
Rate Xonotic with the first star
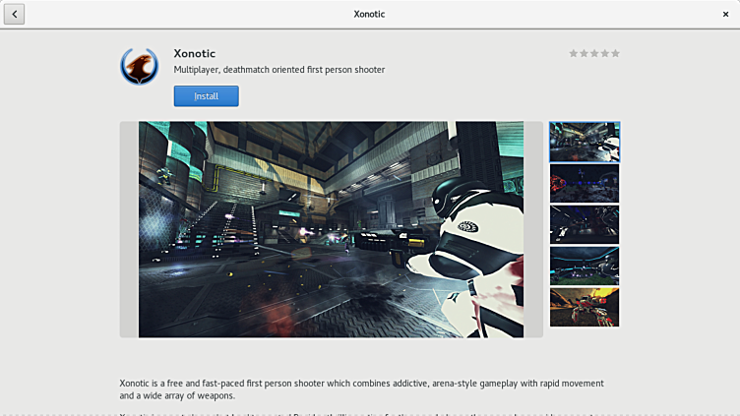[574, 53]
